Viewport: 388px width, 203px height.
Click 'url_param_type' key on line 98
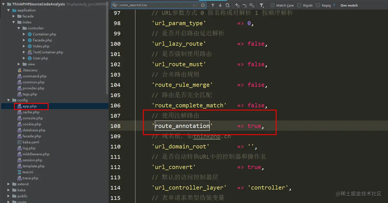(x=179, y=23)
